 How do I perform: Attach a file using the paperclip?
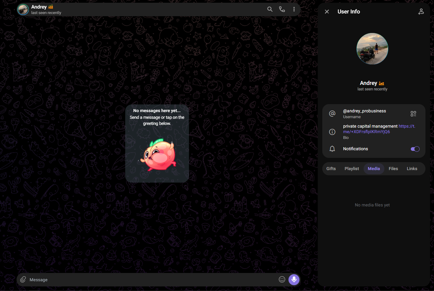pos(23,280)
